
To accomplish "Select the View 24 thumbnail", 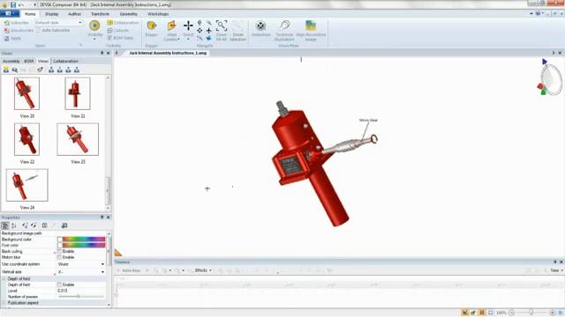I will 27,185.
